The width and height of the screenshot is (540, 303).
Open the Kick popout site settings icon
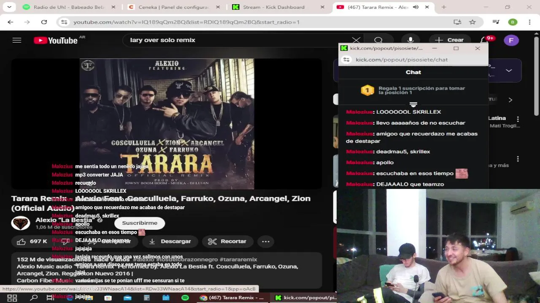point(346,60)
